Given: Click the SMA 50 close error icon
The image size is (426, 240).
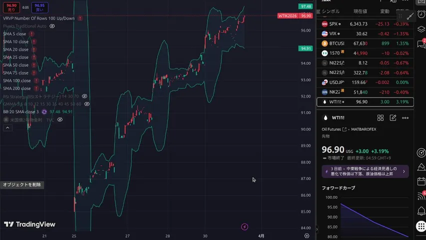Looking at the screenshot, I should tap(33, 65).
